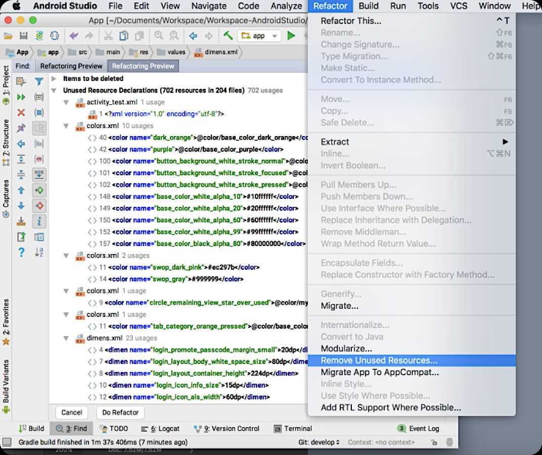Toggle alphabetical sort a-z button
542x455 pixels.
39,252
